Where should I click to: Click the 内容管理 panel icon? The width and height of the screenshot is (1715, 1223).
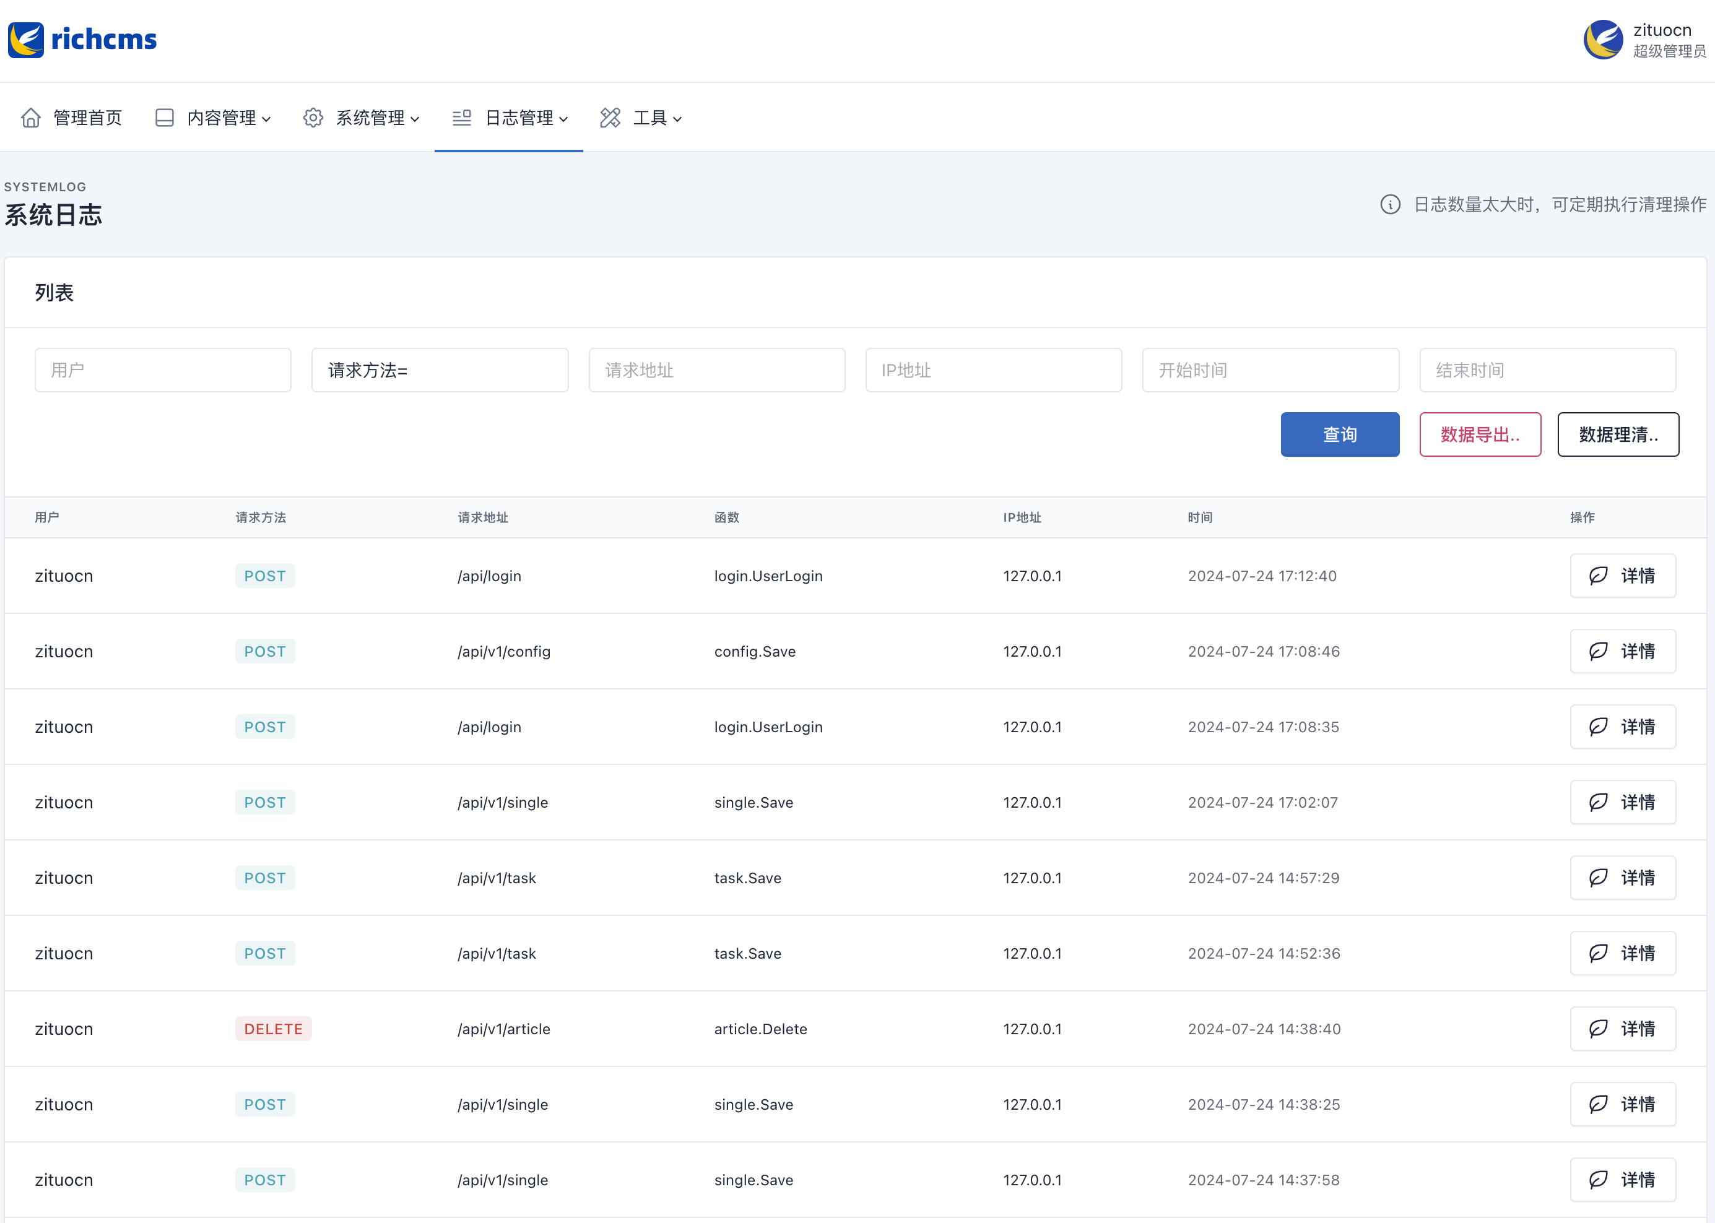[164, 118]
